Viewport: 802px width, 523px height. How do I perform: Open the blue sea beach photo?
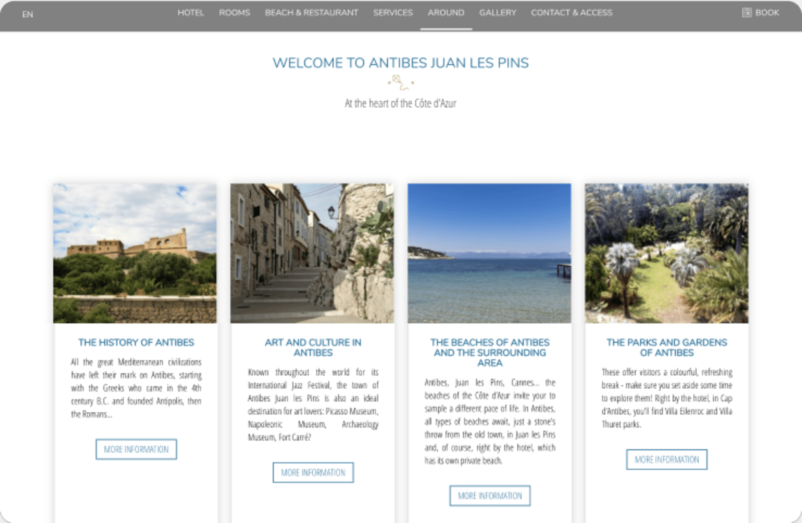coord(489,253)
